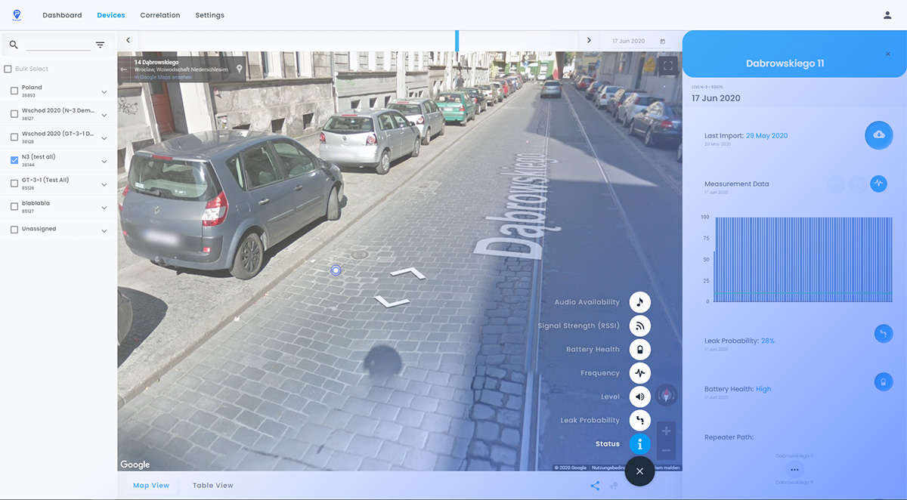907x500 pixels.
Task: Open the Settings page
Action: [209, 15]
